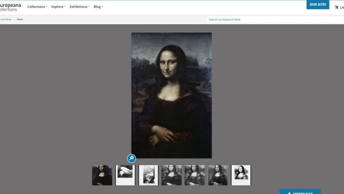Select the last white-bordered portrait thumbnail
Viewport: 344px width, 194px height.
pos(241,175)
